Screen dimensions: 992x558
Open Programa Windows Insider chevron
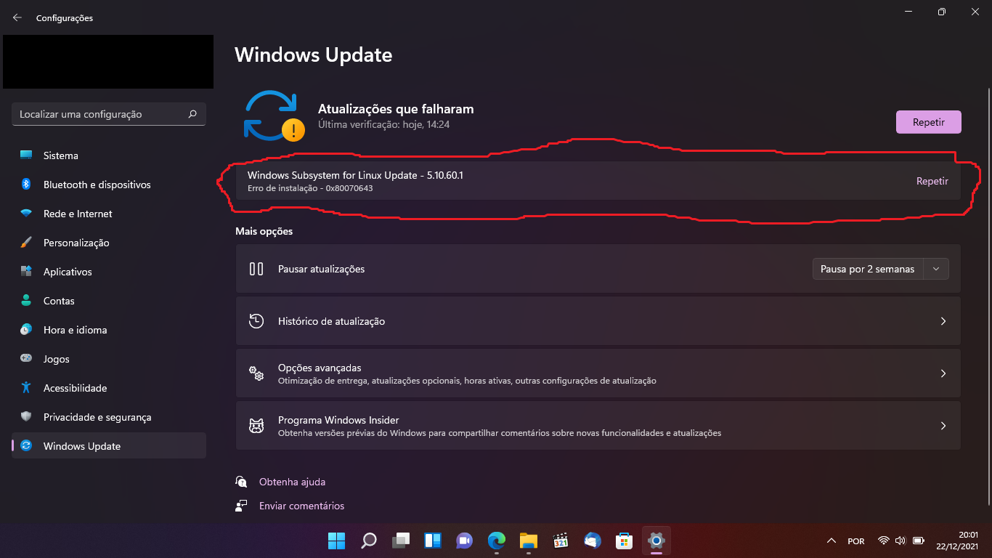[943, 426]
